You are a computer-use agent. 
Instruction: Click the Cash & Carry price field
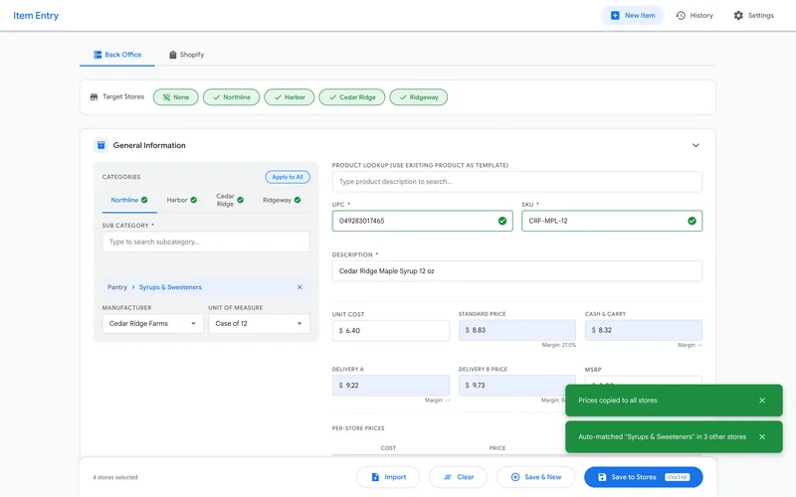click(644, 330)
